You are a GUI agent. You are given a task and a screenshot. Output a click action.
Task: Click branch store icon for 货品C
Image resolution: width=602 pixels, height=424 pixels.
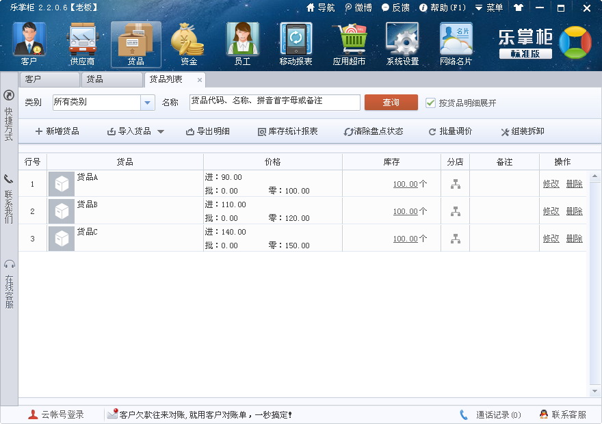coord(456,239)
